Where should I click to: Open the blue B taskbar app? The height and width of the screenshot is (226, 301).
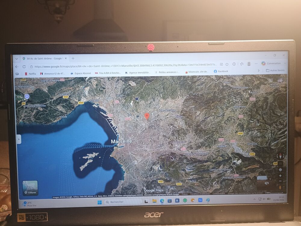[x=177, y=200]
